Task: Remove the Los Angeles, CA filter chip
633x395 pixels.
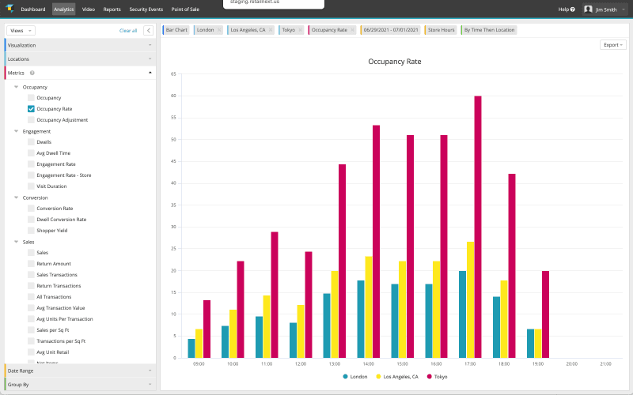Action: 270,30
